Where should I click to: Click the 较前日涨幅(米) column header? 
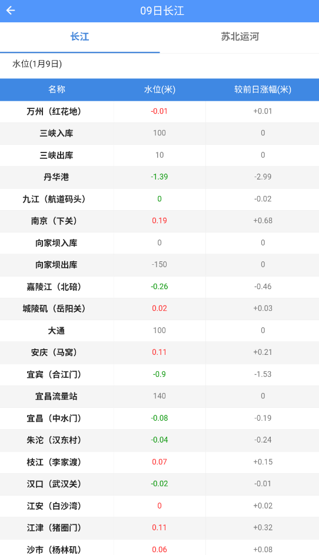coord(262,89)
